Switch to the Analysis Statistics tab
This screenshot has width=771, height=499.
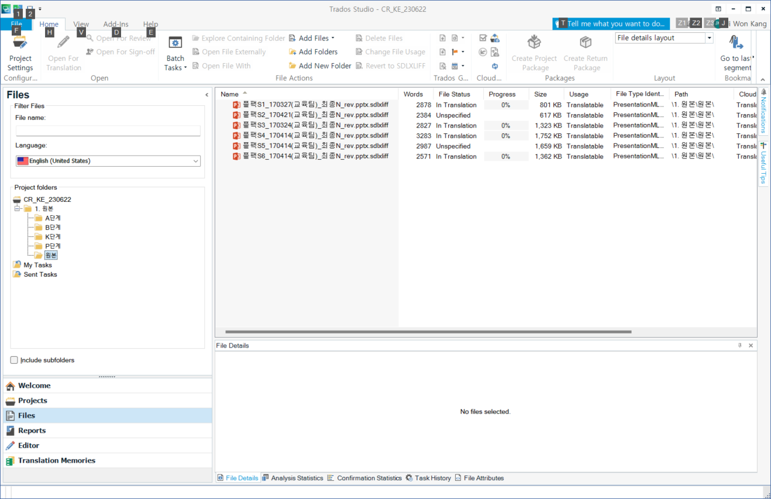coord(292,478)
